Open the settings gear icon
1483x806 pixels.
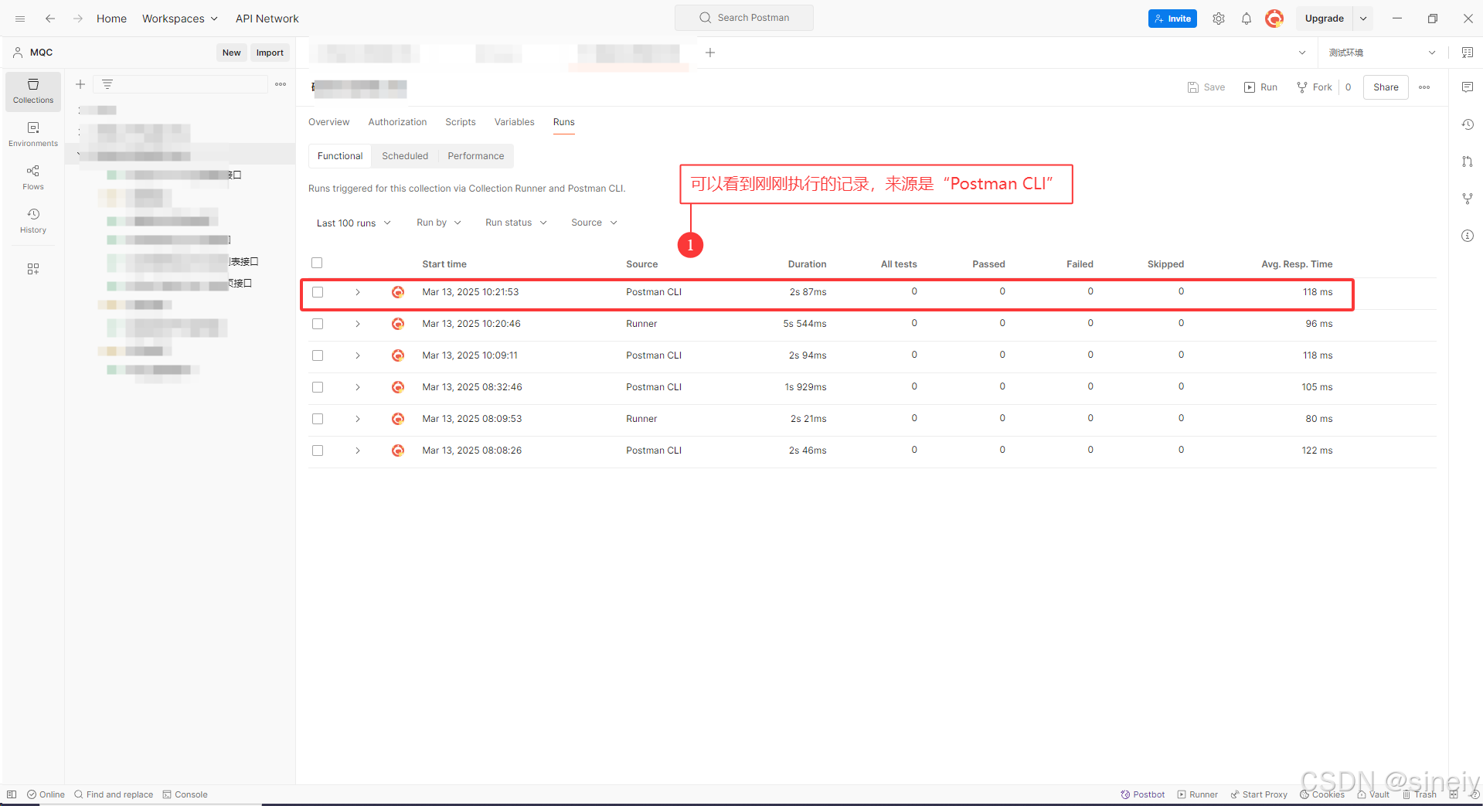(1219, 19)
